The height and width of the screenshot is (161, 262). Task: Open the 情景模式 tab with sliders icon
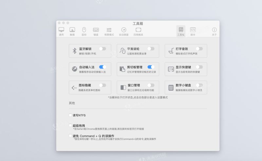click(x=109, y=31)
